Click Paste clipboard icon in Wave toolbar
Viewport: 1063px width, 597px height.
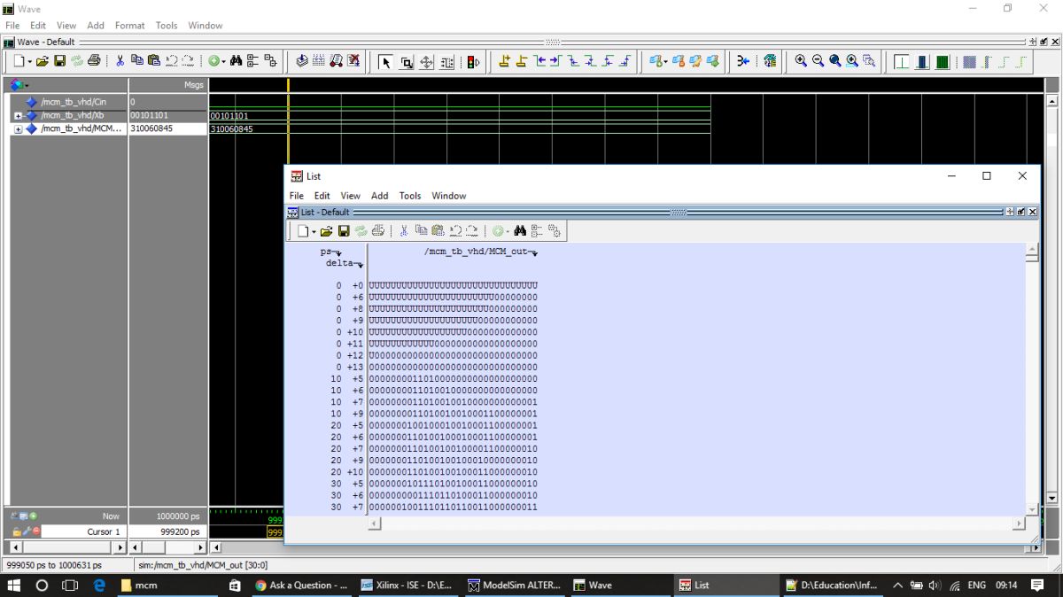tap(153, 61)
